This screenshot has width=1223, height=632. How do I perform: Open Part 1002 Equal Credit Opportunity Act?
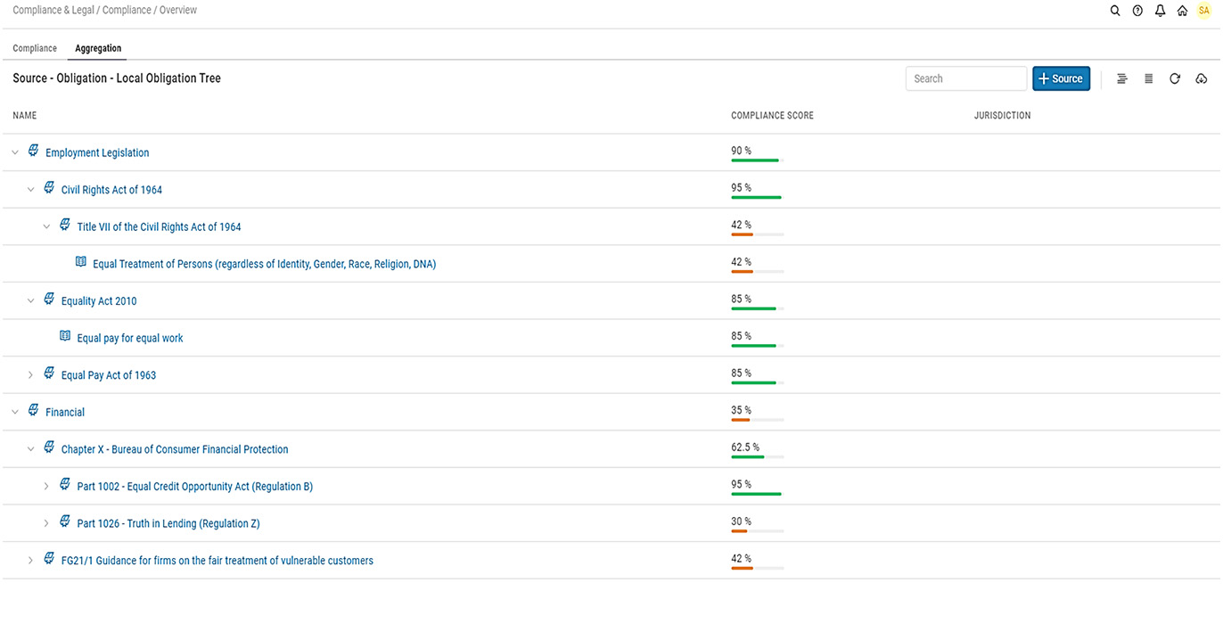[x=195, y=486]
